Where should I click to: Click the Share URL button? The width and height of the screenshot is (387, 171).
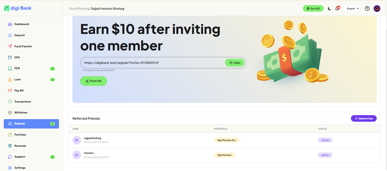point(93,81)
